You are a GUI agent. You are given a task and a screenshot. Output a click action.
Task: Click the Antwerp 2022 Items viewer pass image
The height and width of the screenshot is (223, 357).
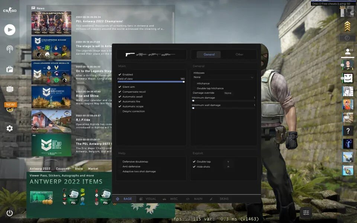point(41,197)
